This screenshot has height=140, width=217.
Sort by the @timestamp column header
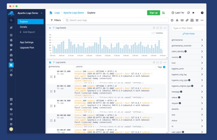(54, 67)
